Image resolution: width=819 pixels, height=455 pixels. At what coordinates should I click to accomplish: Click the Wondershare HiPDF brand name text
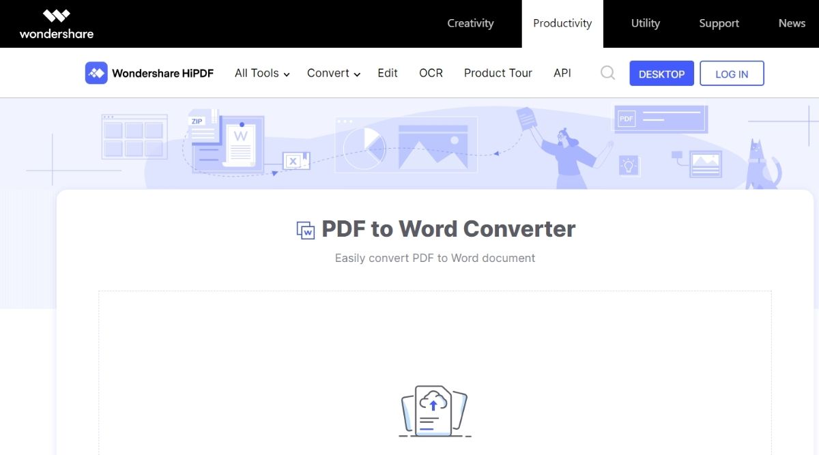(x=162, y=73)
